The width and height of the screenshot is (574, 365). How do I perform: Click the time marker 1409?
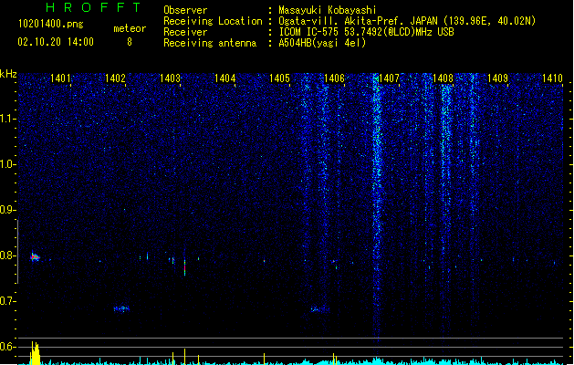pos(498,78)
